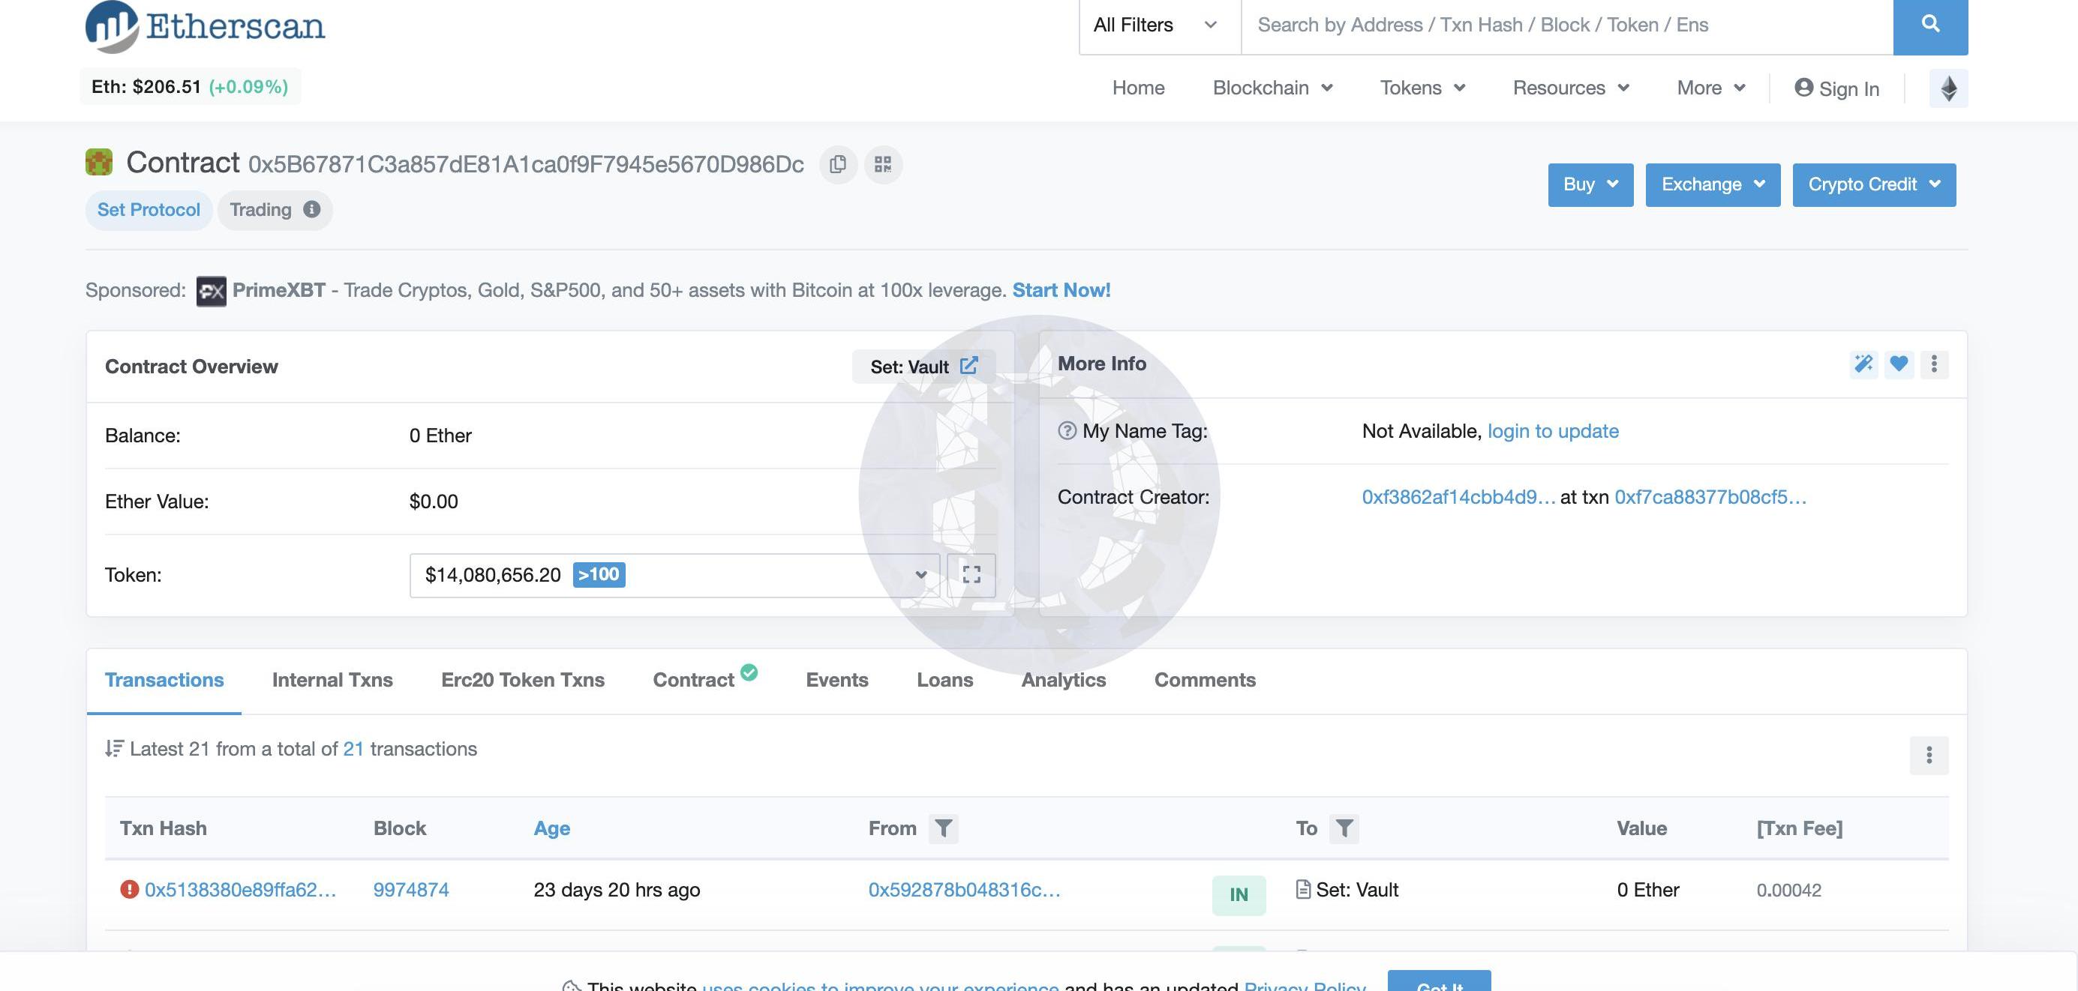The height and width of the screenshot is (991, 2078).
Task: Click the verified checkmark on Contract tab
Action: pos(749,672)
